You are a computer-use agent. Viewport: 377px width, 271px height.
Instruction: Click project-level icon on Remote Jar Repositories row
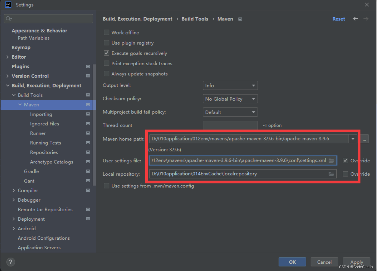(88, 209)
